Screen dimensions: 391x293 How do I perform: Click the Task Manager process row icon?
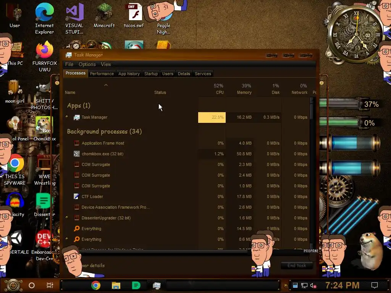[76, 117]
